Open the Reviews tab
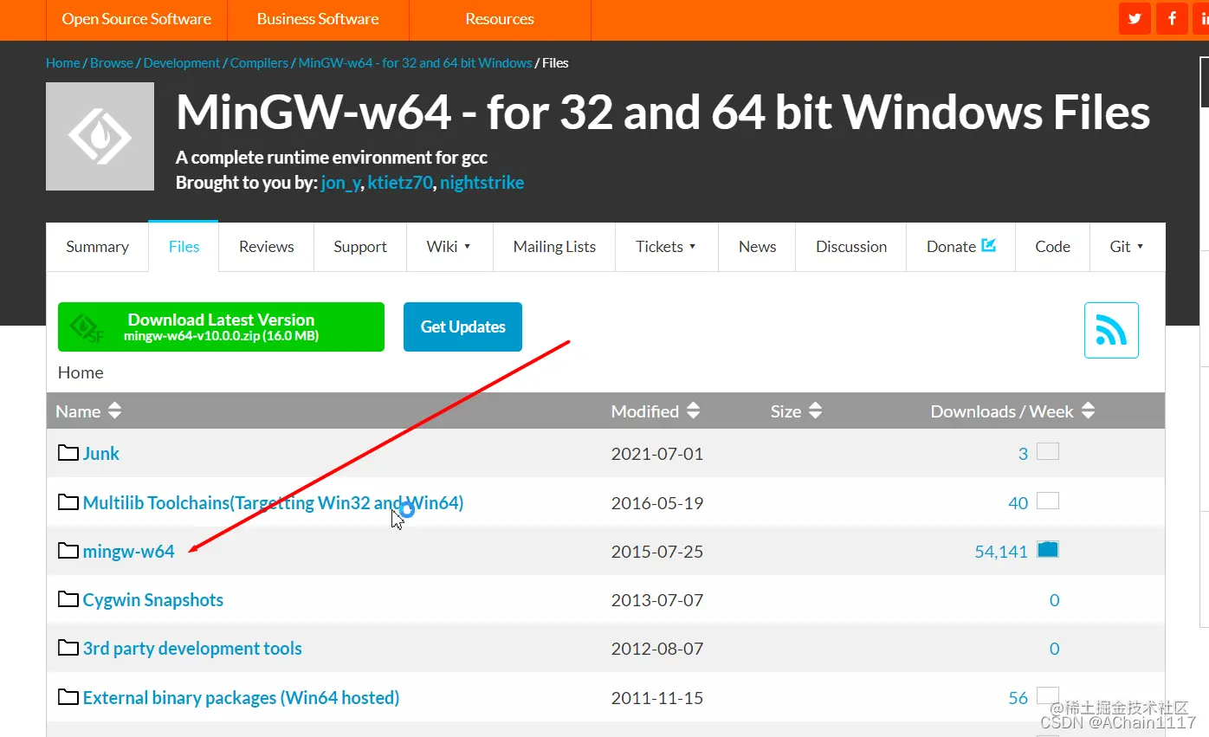 [267, 247]
